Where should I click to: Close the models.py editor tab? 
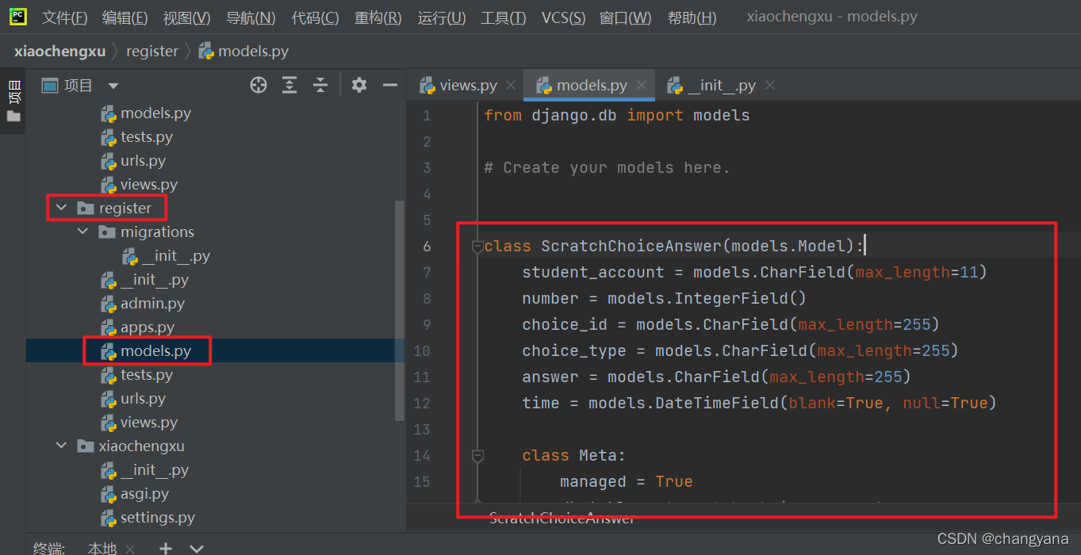click(642, 85)
